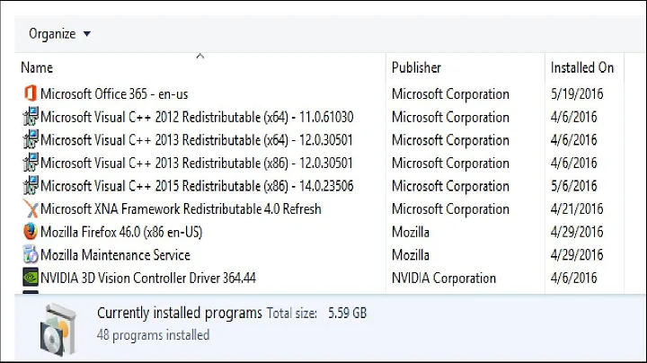Viewport: 647px width, 363px height.
Task: Select Visual C++ 2015 Redistributable (x86) 14.0.23506
Action: (197, 187)
